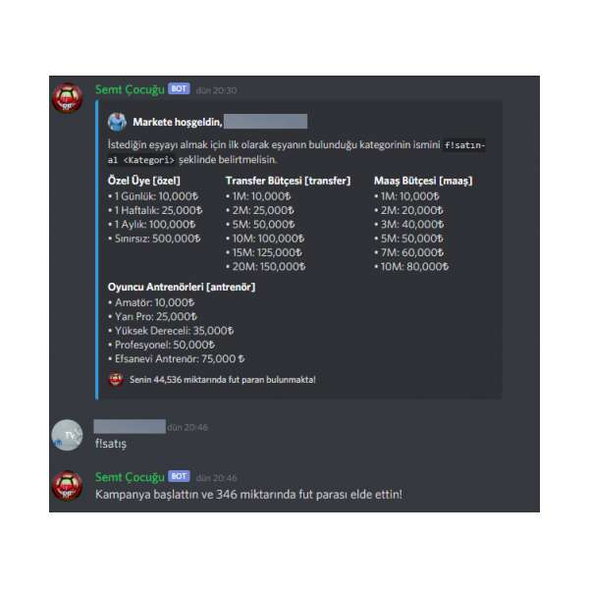Click the Semt Çocuğu avatar next to the Kampanya message

[x=67, y=486]
